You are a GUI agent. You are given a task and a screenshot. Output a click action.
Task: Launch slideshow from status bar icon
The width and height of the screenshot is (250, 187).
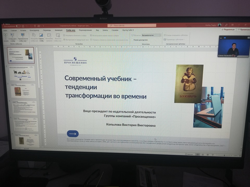click(212, 155)
